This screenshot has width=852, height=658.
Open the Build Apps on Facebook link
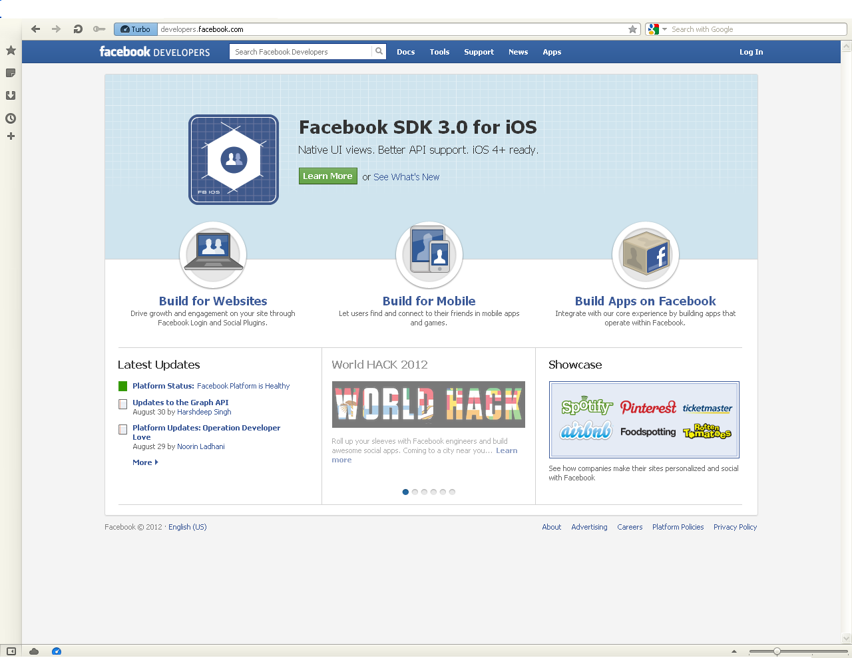pos(646,301)
